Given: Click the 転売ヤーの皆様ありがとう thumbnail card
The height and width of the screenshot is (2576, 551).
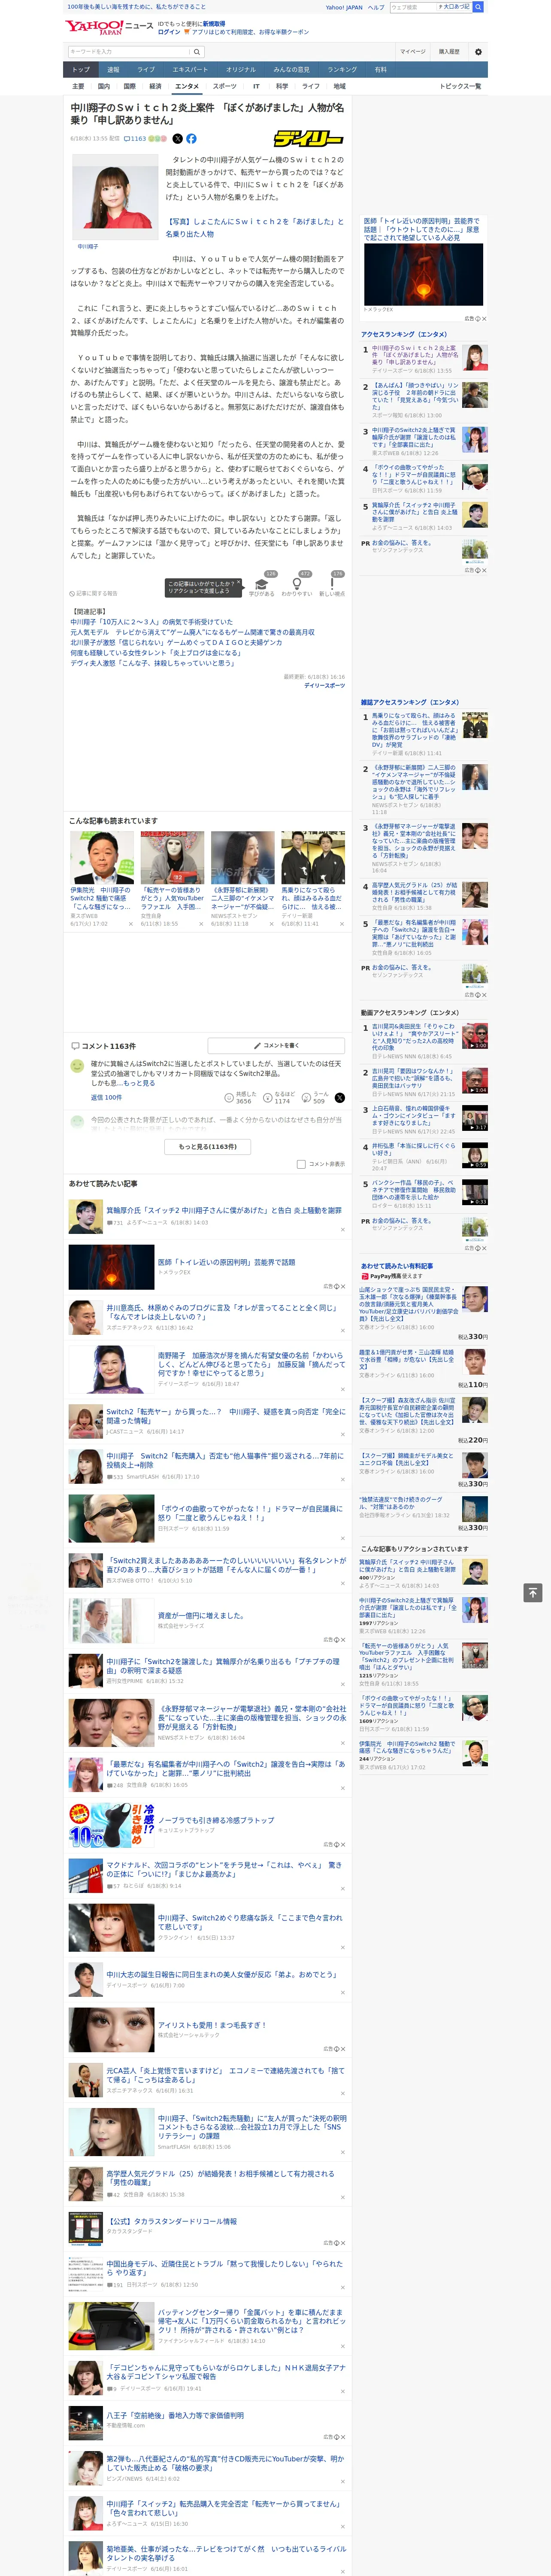Looking at the screenshot, I should coord(172,878).
